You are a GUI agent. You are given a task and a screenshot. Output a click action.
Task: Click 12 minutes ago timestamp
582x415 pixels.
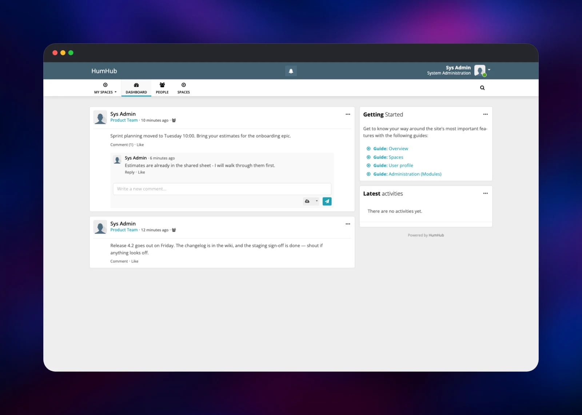tap(155, 230)
